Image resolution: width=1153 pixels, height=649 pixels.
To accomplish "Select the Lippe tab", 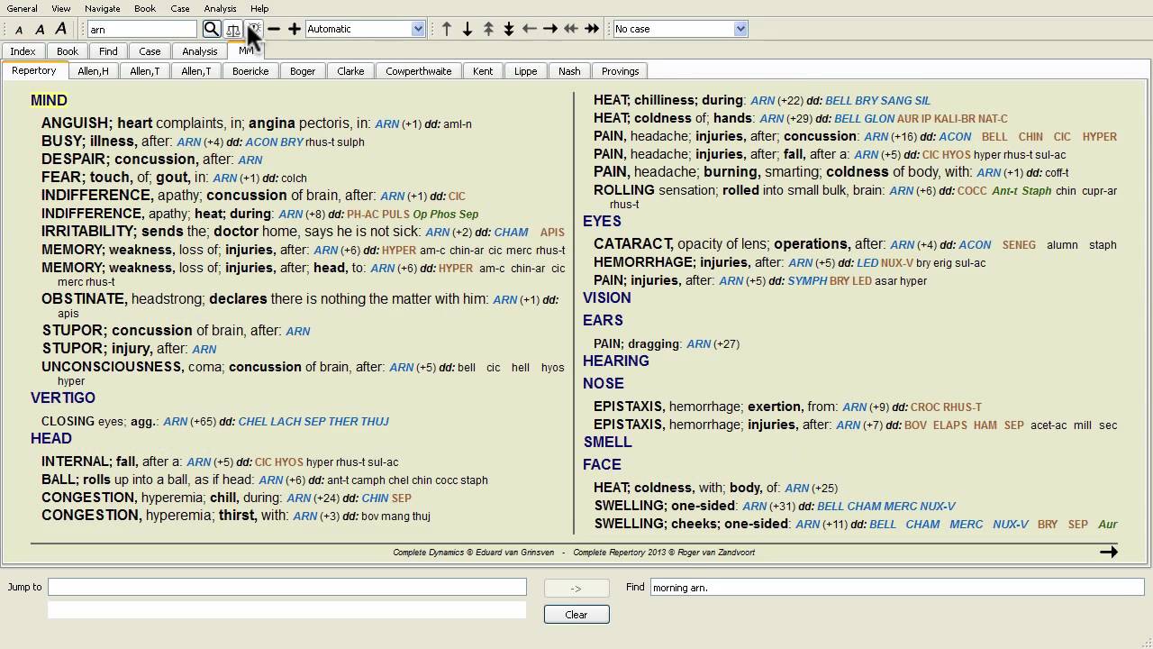I will (526, 71).
